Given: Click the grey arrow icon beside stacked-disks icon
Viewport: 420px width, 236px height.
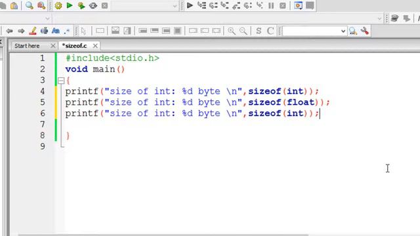Looking at the screenshot, I should point(407,18).
